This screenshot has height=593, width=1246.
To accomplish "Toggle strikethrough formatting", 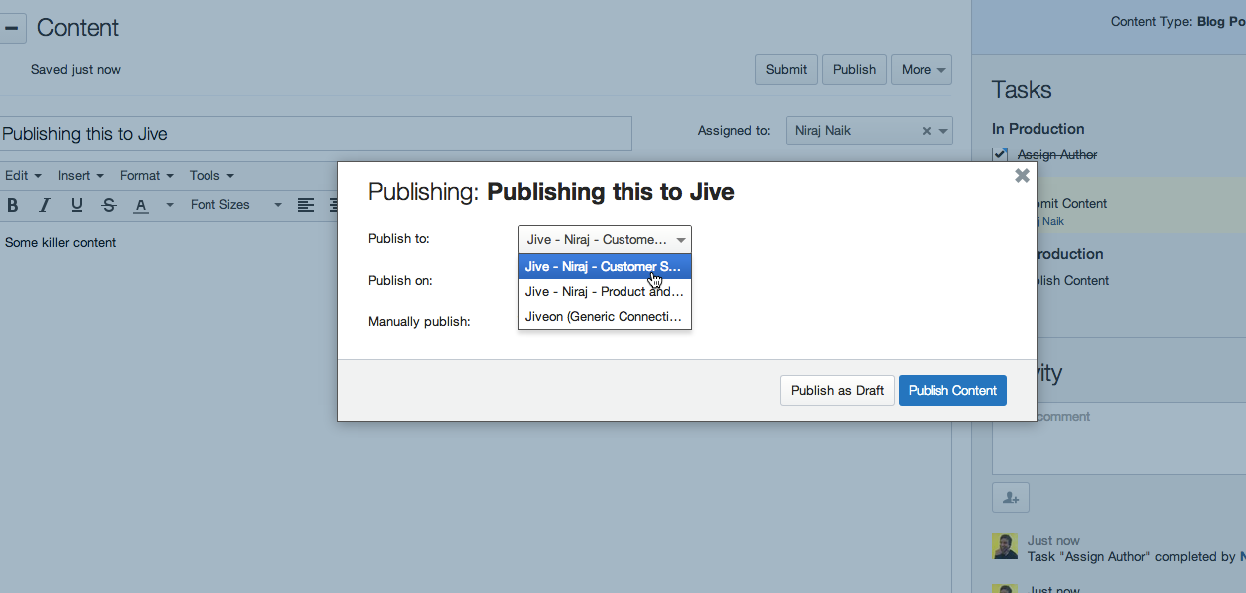I will pos(109,205).
